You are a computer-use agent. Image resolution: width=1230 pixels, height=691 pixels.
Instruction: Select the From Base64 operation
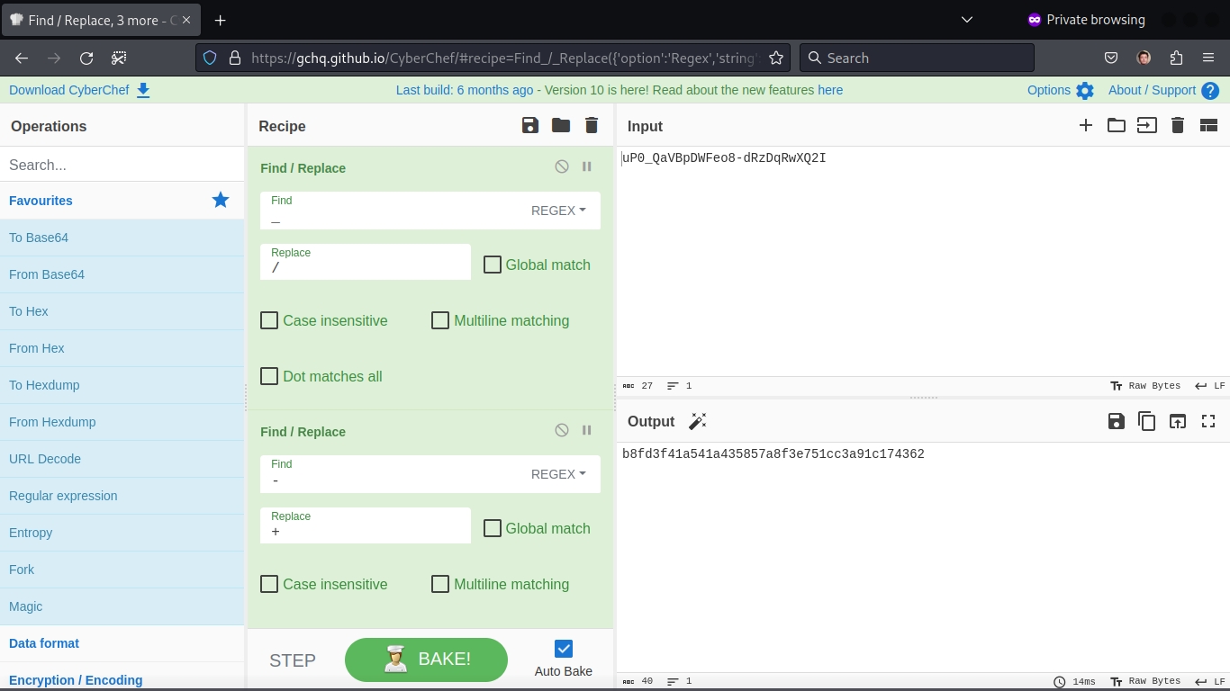click(x=47, y=274)
